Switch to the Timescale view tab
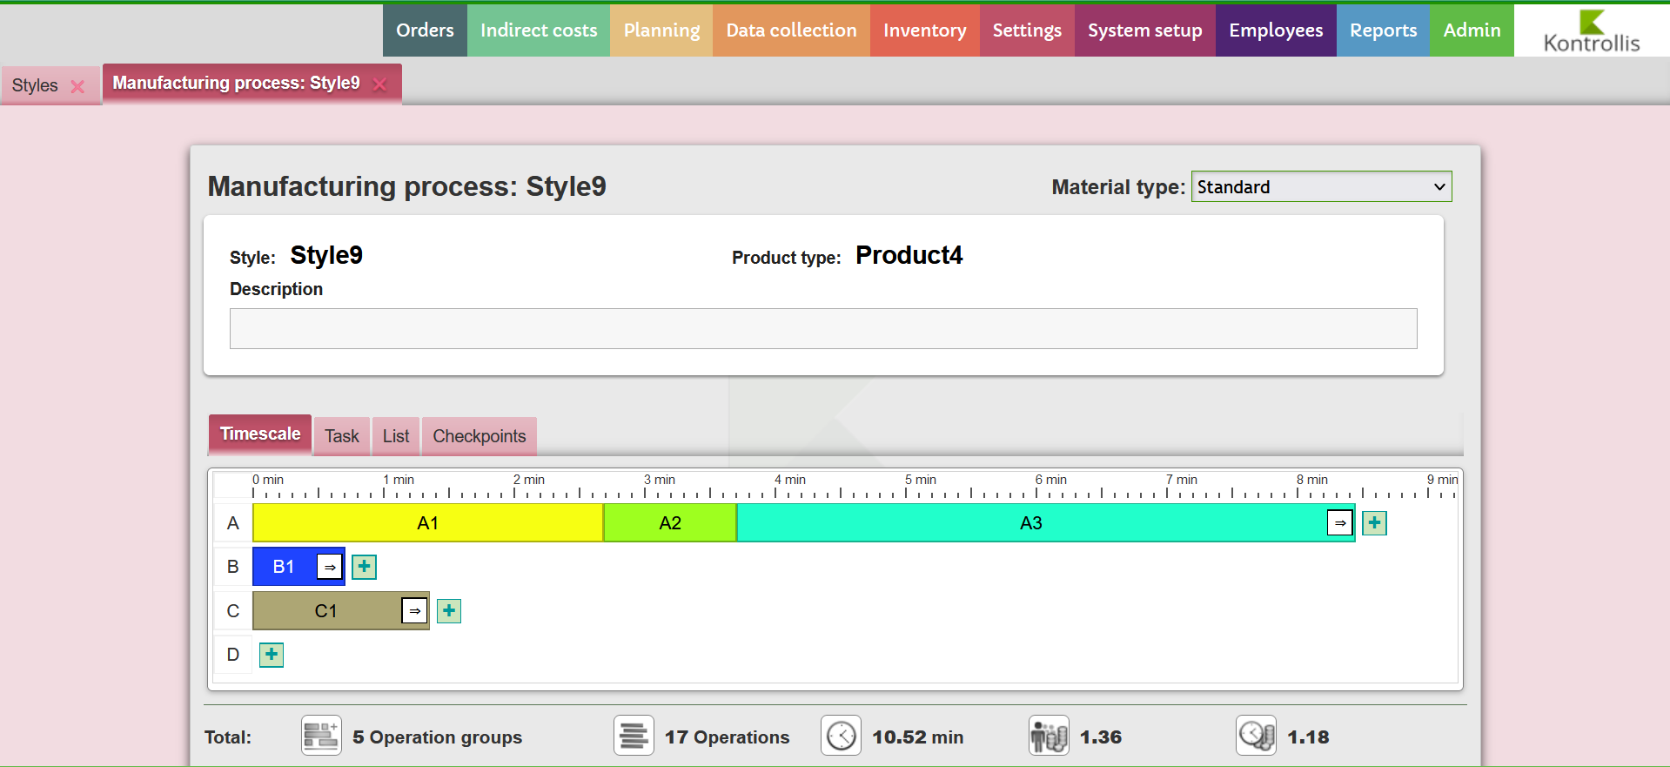This screenshot has width=1670, height=767. pyautogui.click(x=260, y=434)
